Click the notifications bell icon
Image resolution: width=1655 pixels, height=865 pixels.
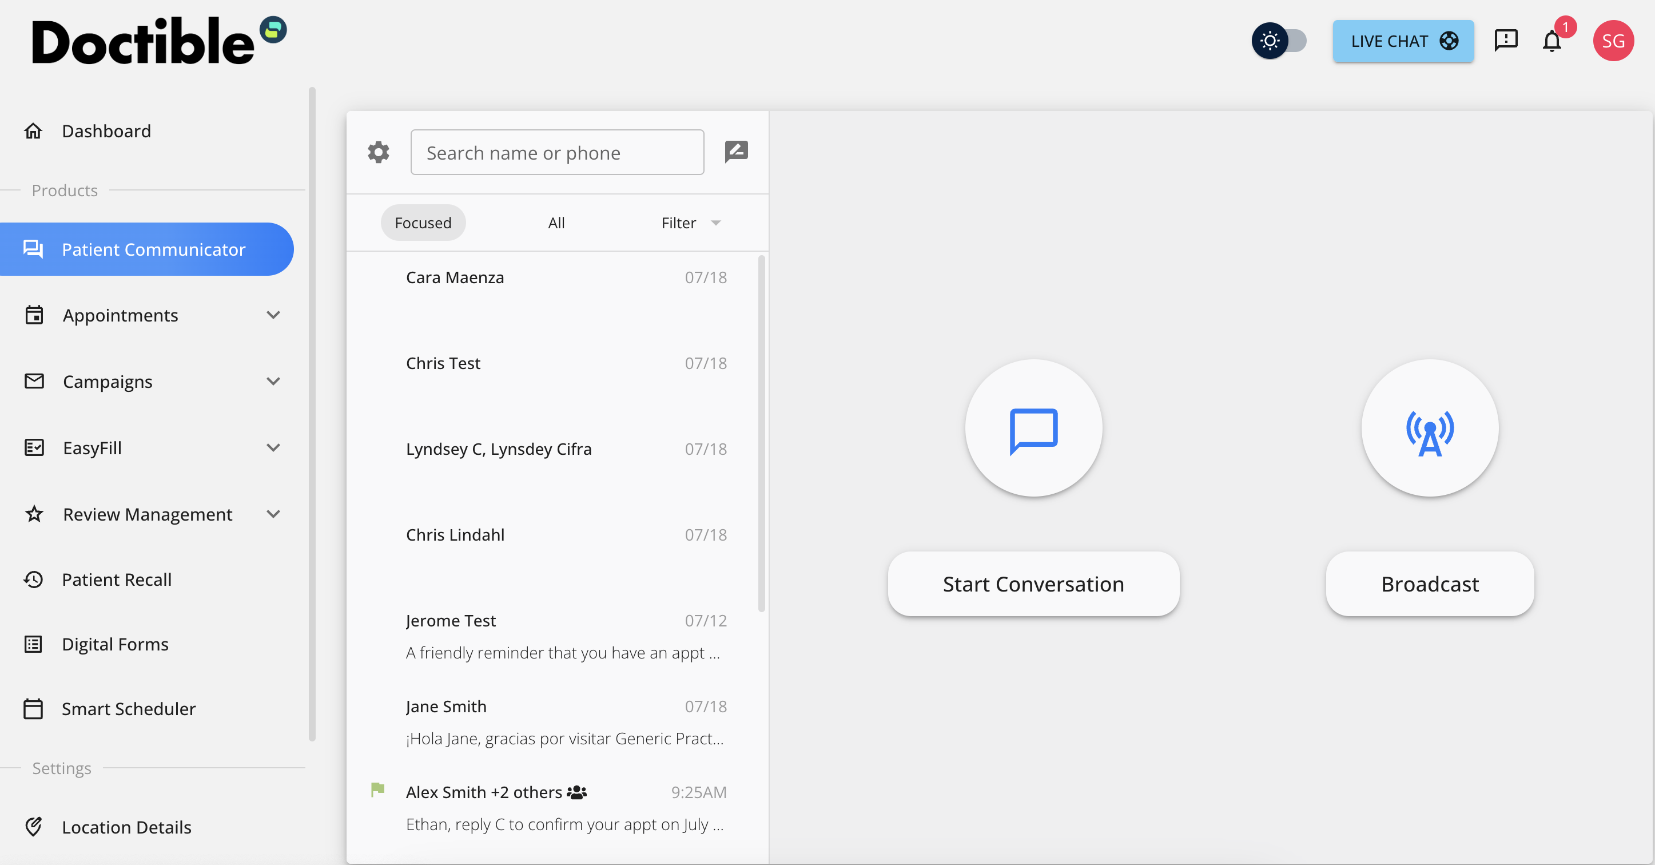[1552, 41]
